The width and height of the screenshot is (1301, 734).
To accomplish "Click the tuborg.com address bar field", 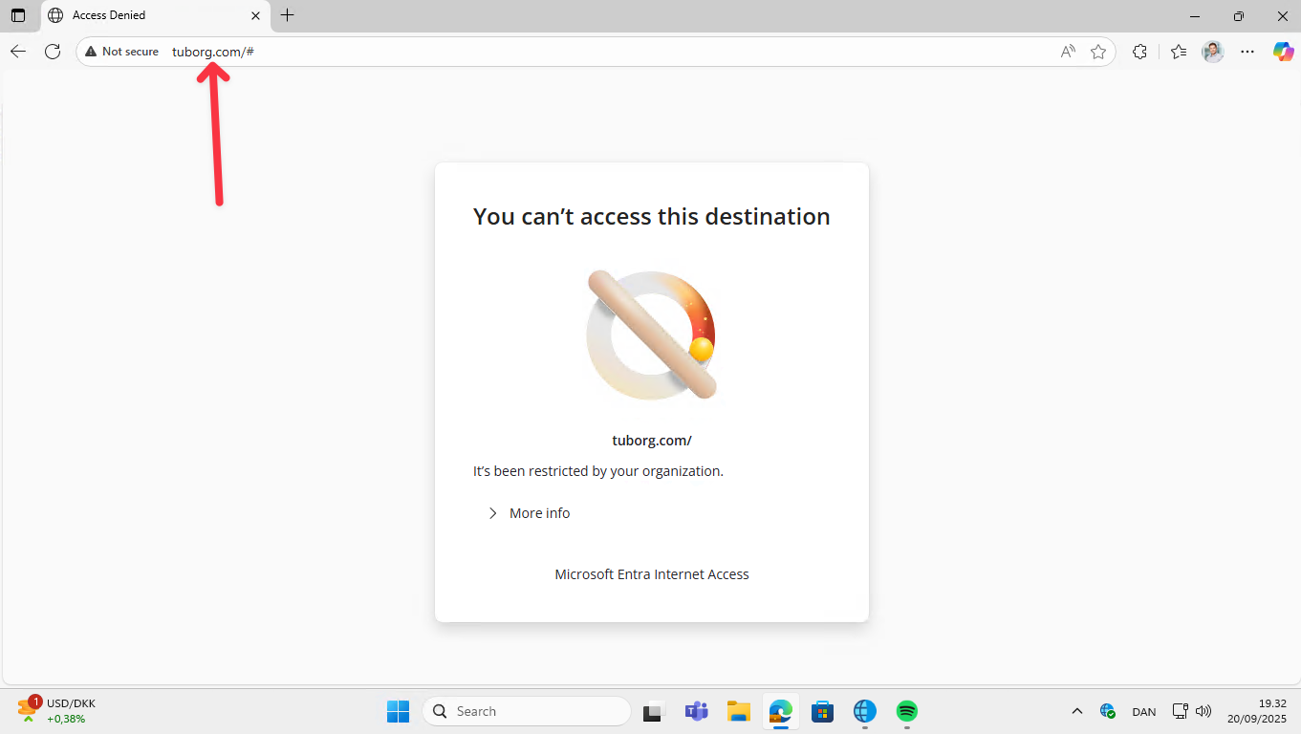I will coord(574,52).
